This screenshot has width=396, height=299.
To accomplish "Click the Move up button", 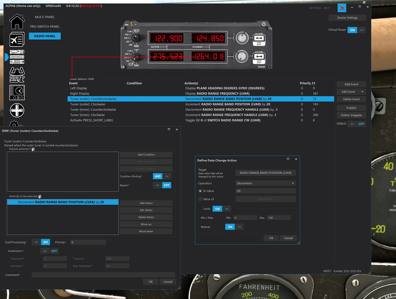I will 146,224.
